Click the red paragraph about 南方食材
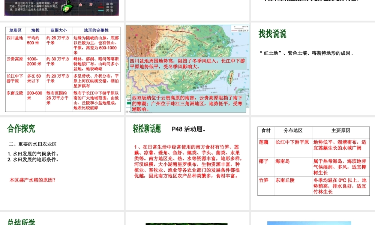375x225 pixels. (x=188, y=161)
